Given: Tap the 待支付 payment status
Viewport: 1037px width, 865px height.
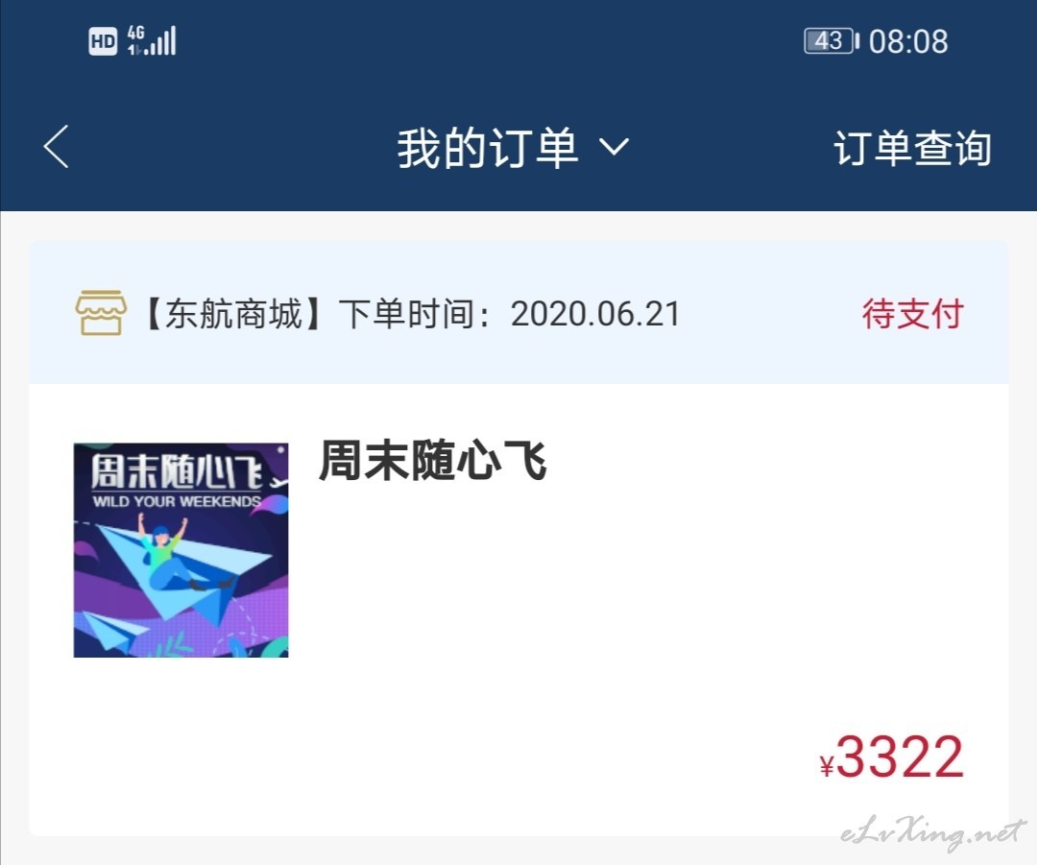Looking at the screenshot, I should 913,314.
